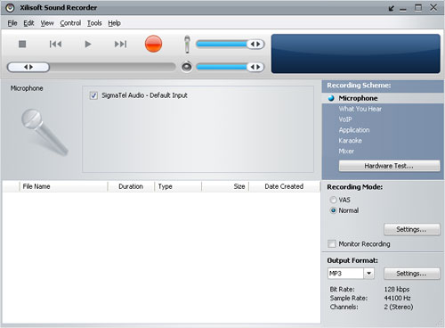Click the blue display panel
The height and width of the screenshot is (328, 445).
[356, 53]
